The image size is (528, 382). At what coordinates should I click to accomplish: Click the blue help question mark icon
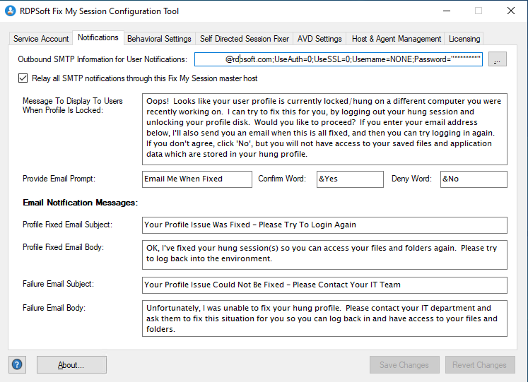pos(17,365)
